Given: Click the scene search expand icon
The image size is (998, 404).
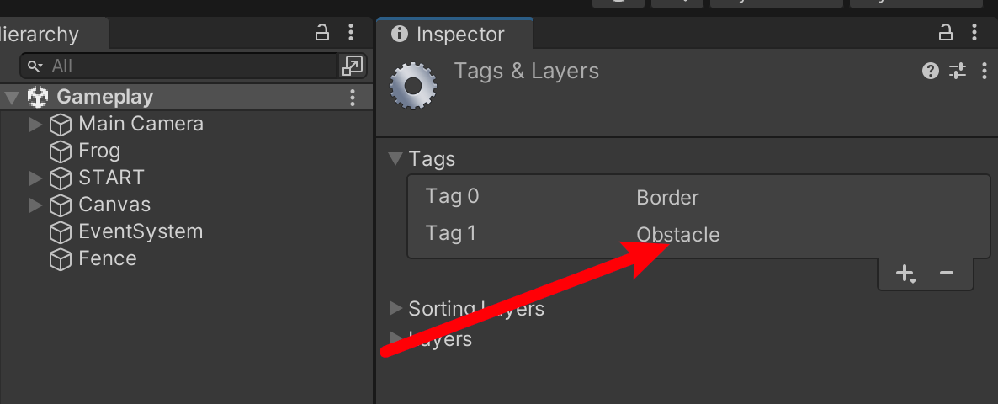Looking at the screenshot, I should (x=352, y=65).
